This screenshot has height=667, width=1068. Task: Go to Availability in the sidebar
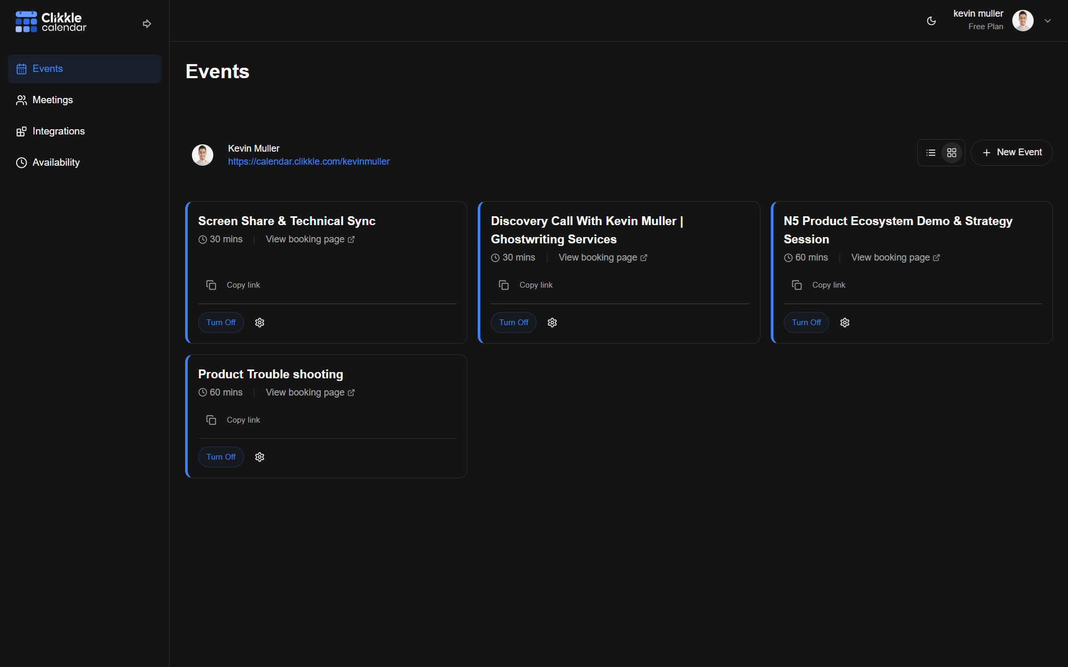[56, 163]
